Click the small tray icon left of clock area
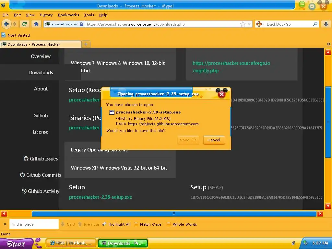332x249 pixels. (x=293, y=243)
